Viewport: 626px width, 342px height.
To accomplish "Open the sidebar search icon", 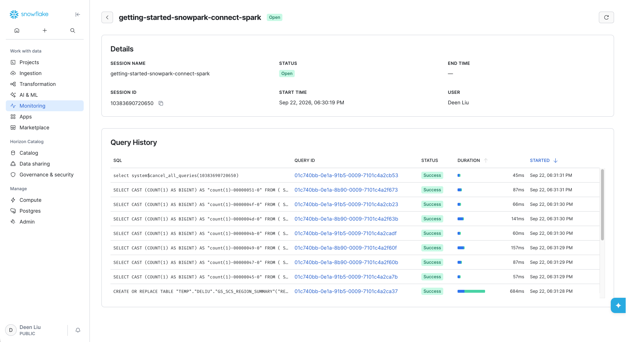I will tap(72, 30).
